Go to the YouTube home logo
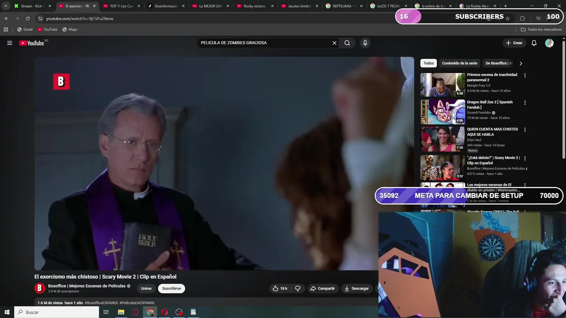The height and width of the screenshot is (318, 566). click(x=31, y=43)
